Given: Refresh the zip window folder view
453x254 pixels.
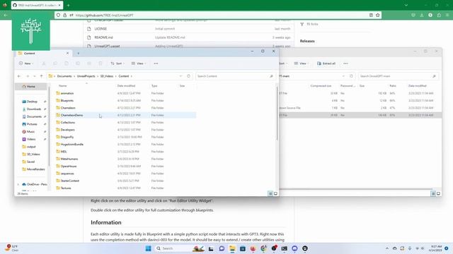Looking at the screenshot, I should tap(351, 76).
